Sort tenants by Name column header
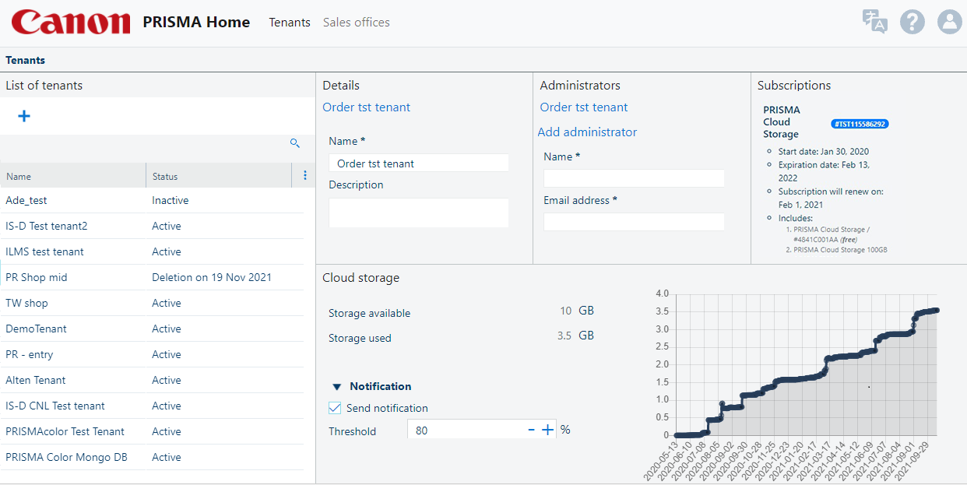 tap(19, 177)
